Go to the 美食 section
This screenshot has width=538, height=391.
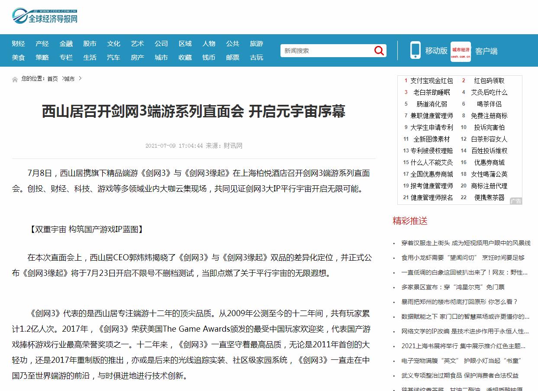(18, 58)
